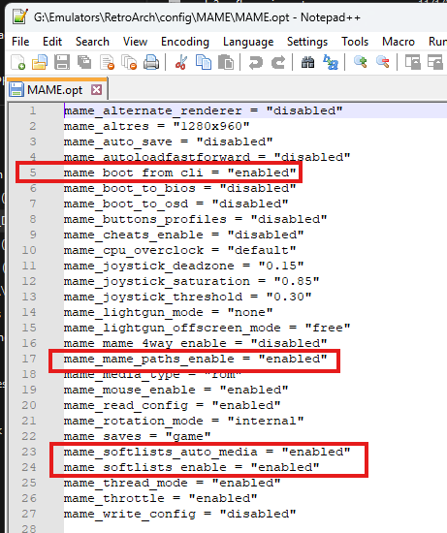
Task: Toggle synchronize vertical scrolling icon
Action: (x=413, y=63)
